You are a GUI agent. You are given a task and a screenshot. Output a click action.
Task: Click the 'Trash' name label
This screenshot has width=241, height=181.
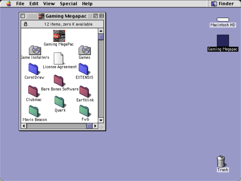[223, 170]
